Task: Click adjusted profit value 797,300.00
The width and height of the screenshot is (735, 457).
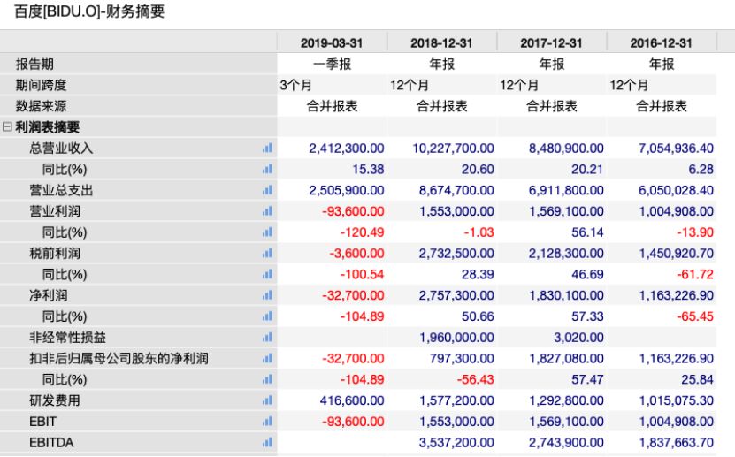Action: point(462,359)
